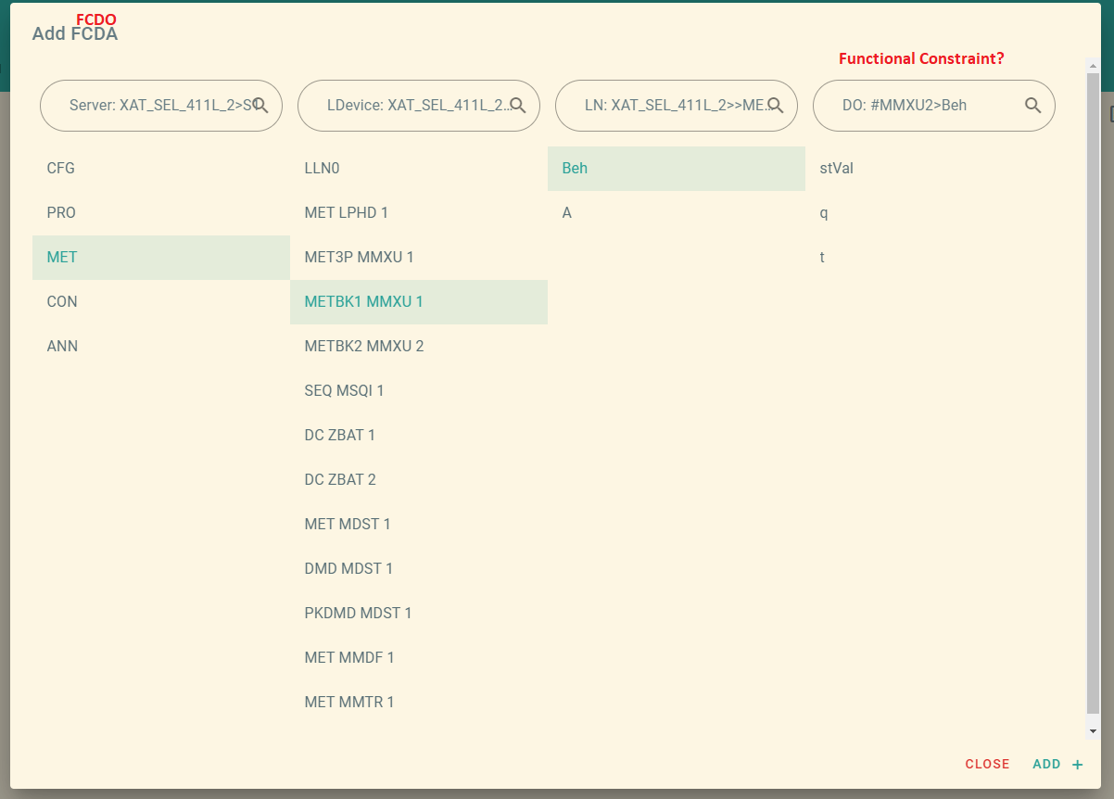Focus the DO filter input

click(x=934, y=105)
